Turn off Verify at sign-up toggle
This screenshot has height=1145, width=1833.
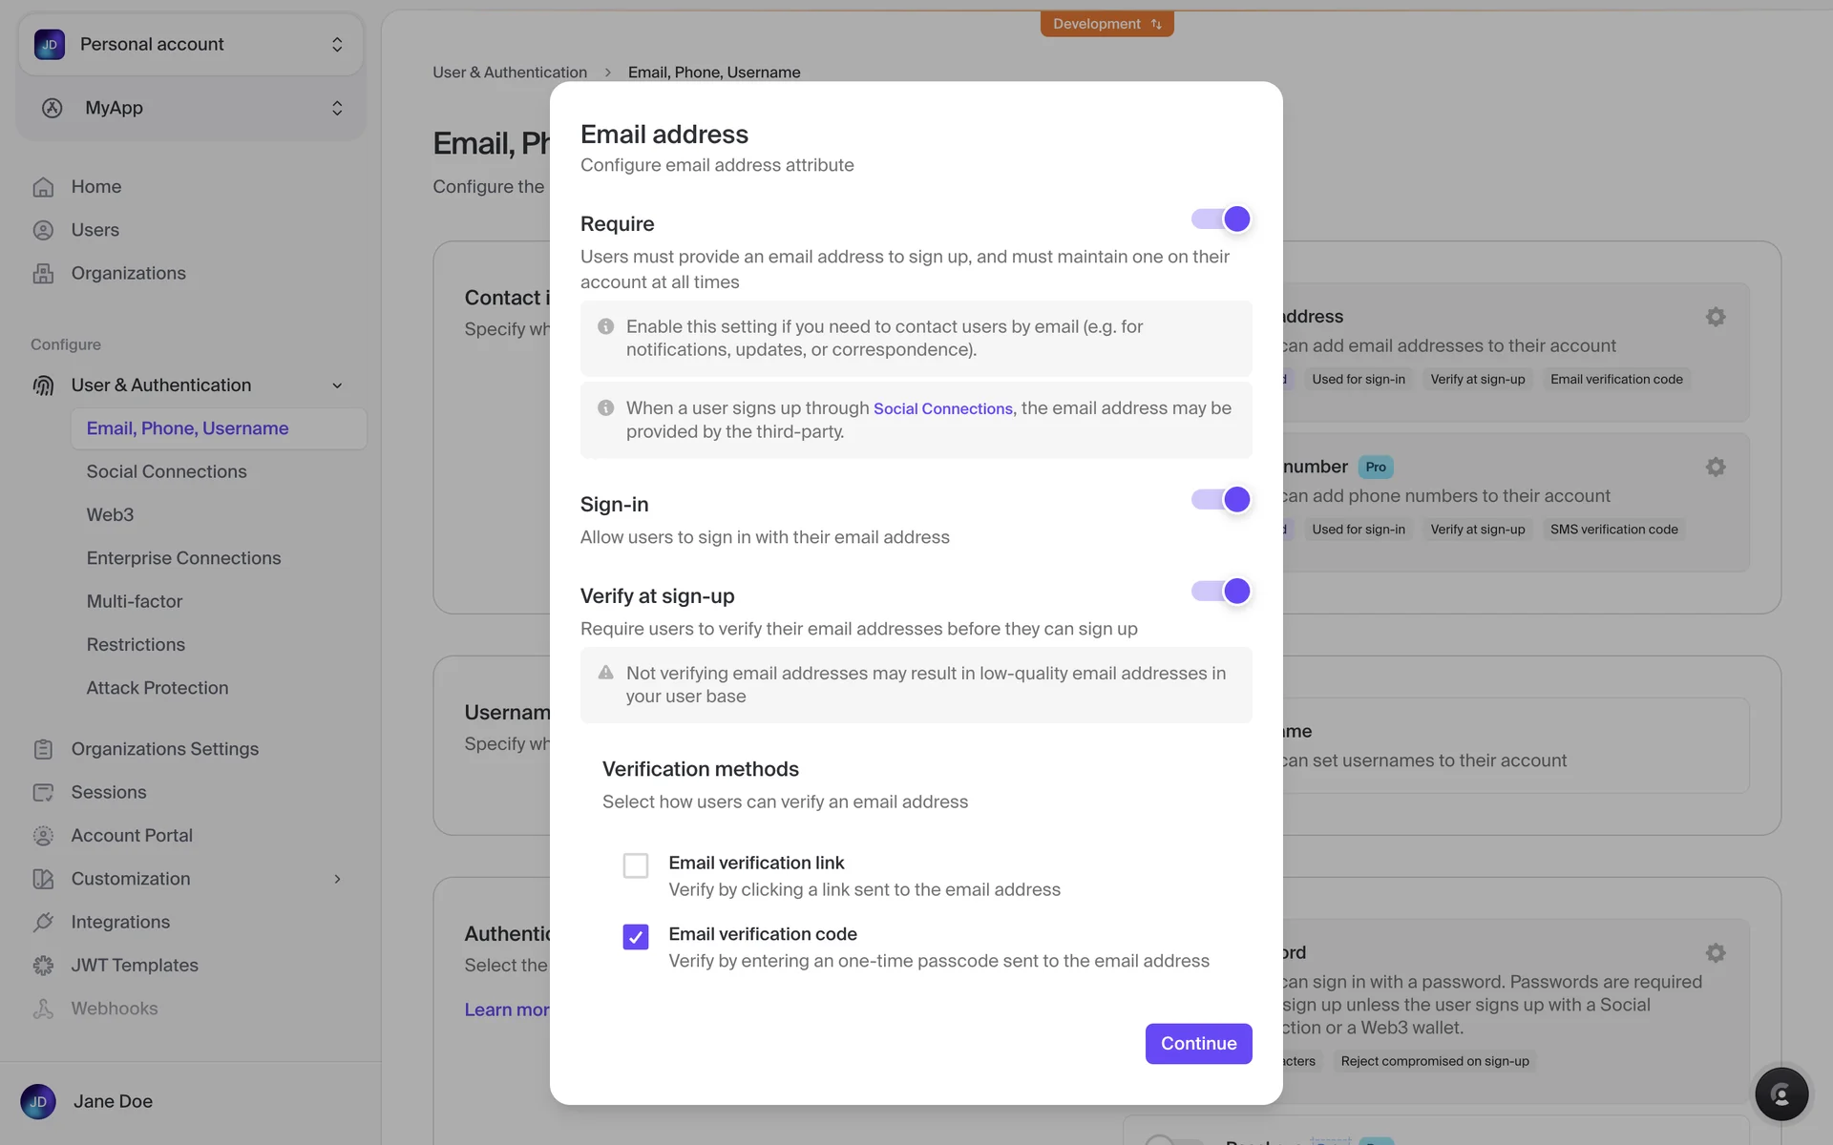1221,592
